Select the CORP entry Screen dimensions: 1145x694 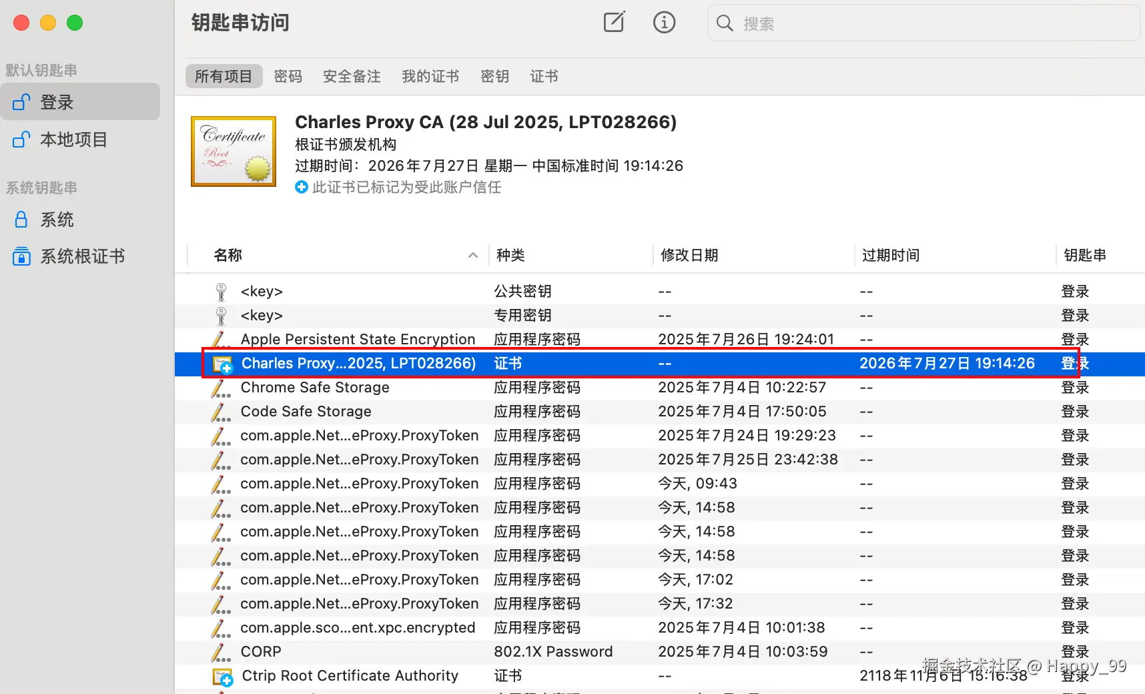[261, 652]
